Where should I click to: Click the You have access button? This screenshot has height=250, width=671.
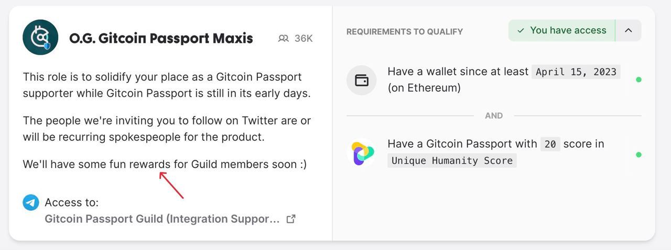pyautogui.click(x=562, y=31)
